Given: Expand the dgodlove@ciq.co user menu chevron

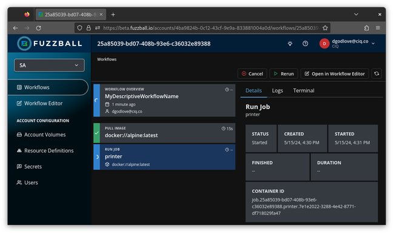Looking at the screenshot, I should pos(373,44).
